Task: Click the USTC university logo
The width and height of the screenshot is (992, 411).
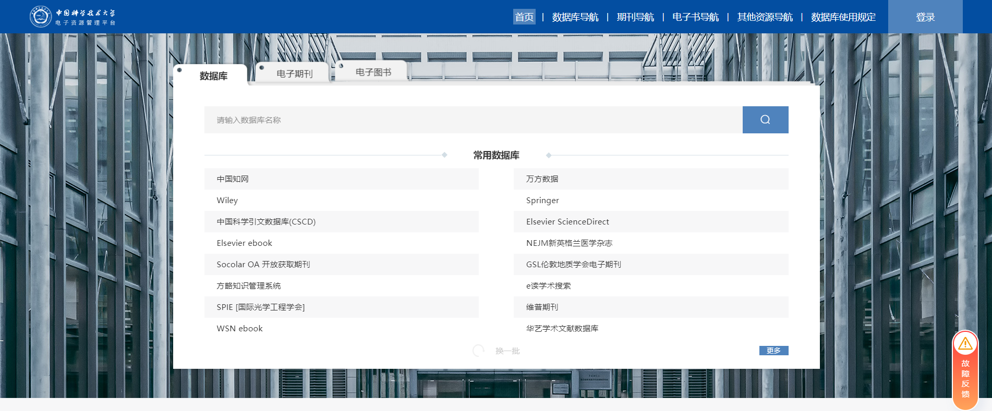Action: [41, 17]
